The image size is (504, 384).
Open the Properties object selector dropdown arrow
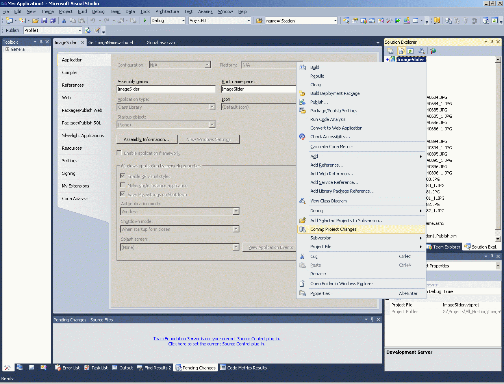coord(498,266)
